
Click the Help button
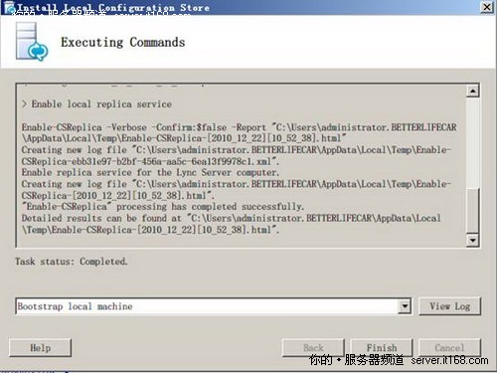point(40,347)
